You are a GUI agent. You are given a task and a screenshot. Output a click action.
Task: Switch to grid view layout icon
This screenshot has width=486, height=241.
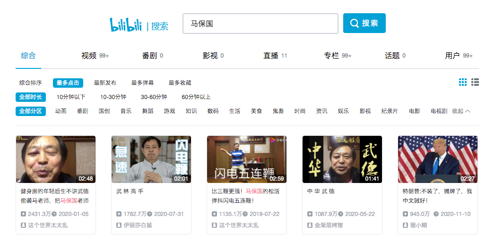tap(463, 83)
